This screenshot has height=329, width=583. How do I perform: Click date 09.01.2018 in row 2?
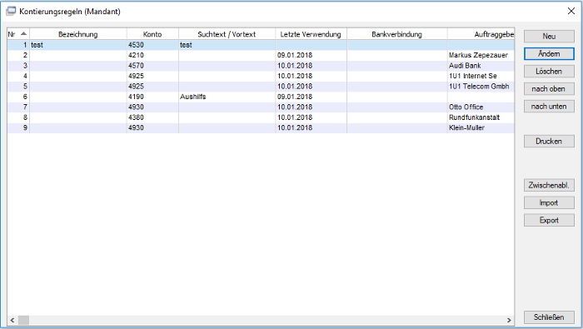coord(311,56)
